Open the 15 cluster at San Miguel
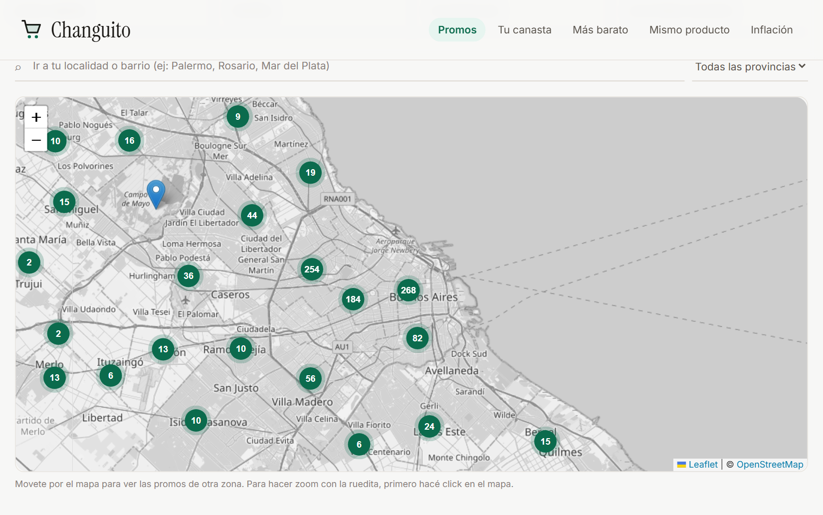 click(64, 202)
